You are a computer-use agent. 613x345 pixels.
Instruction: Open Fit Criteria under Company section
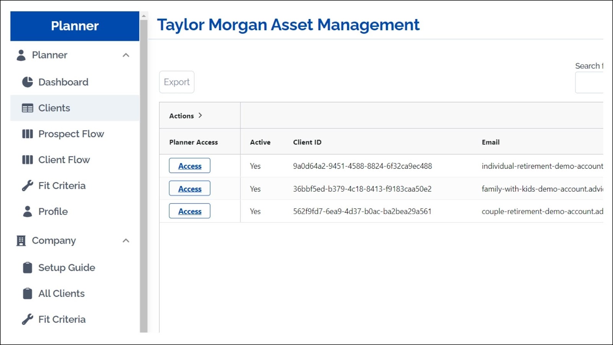[x=75, y=319]
